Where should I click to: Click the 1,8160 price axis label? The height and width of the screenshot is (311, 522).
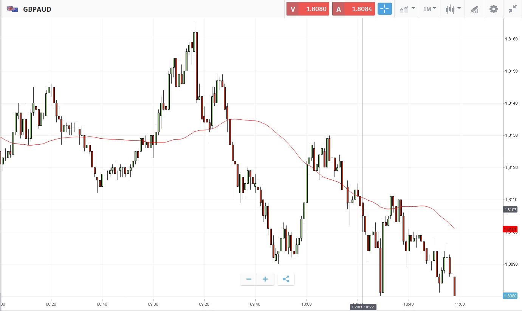511,39
